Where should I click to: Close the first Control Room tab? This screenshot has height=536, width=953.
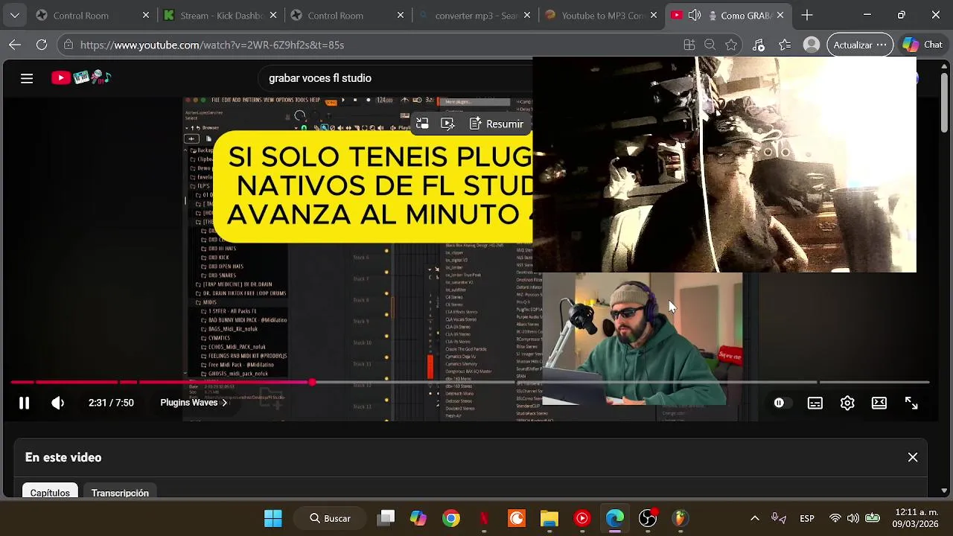[146, 15]
